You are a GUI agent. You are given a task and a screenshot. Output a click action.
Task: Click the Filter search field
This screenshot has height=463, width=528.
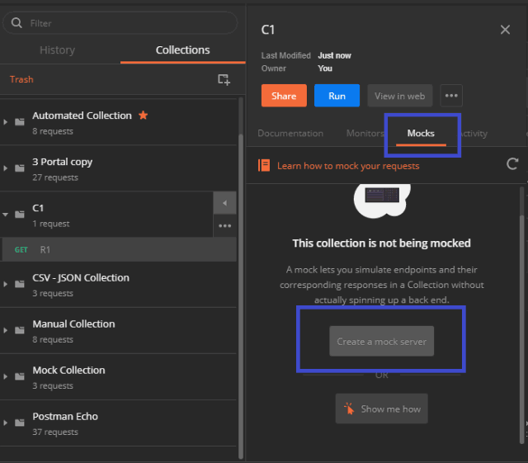[x=120, y=23]
